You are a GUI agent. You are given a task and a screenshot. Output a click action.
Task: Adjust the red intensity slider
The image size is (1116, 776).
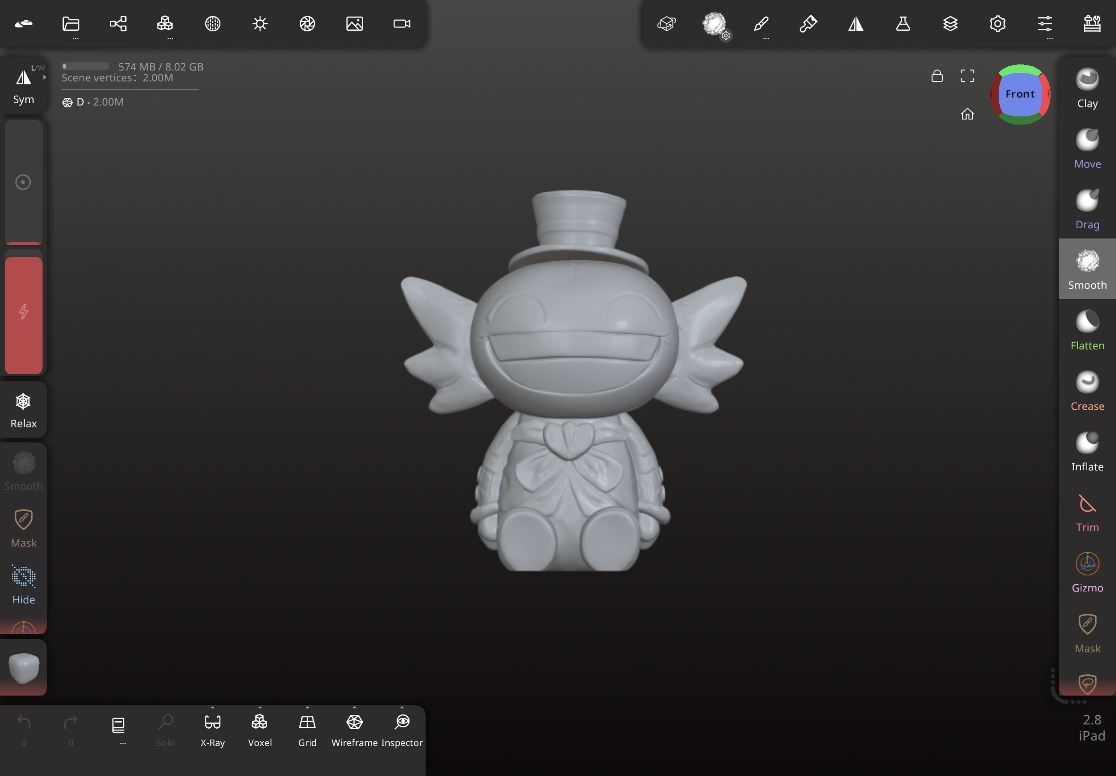(x=23, y=313)
